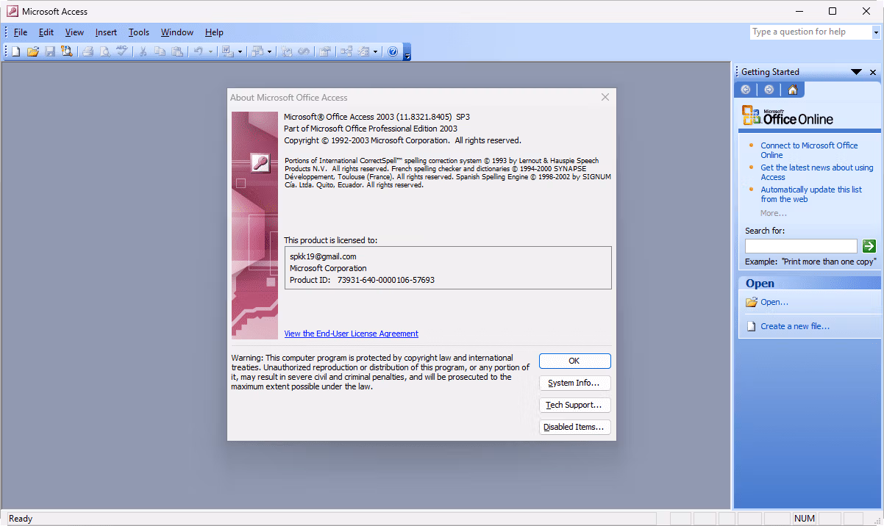Viewport: 884px width, 526px height.
Task: Click Get the latest news about Access
Action: 816,173
